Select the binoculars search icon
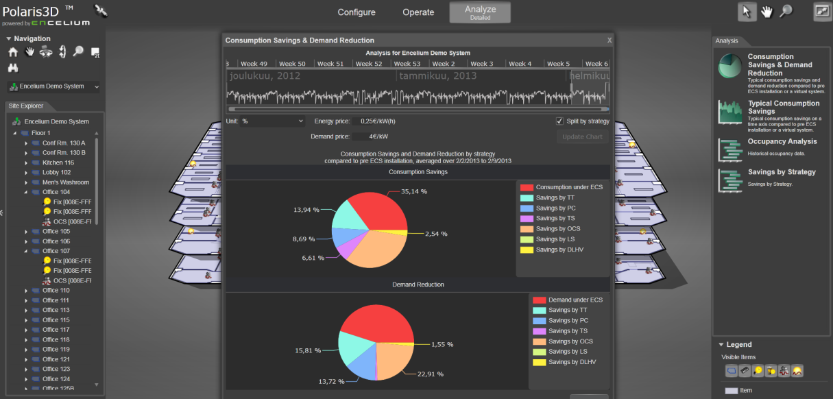This screenshot has height=399, width=833. pyautogui.click(x=13, y=68)
